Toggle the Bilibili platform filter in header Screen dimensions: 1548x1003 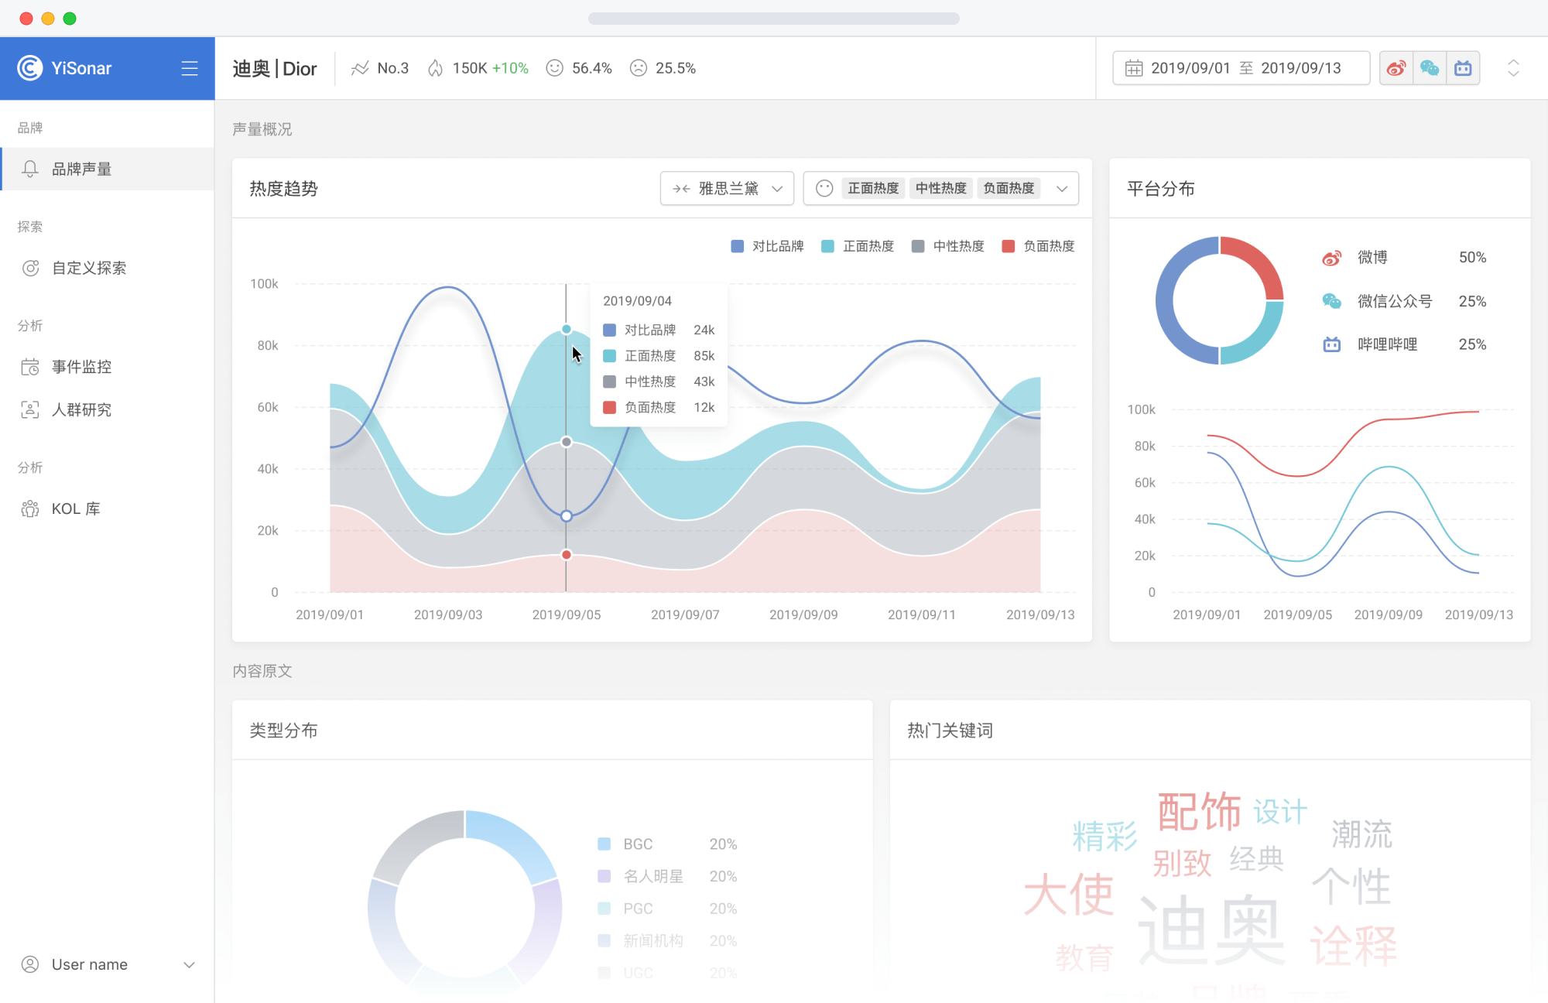1463,68
